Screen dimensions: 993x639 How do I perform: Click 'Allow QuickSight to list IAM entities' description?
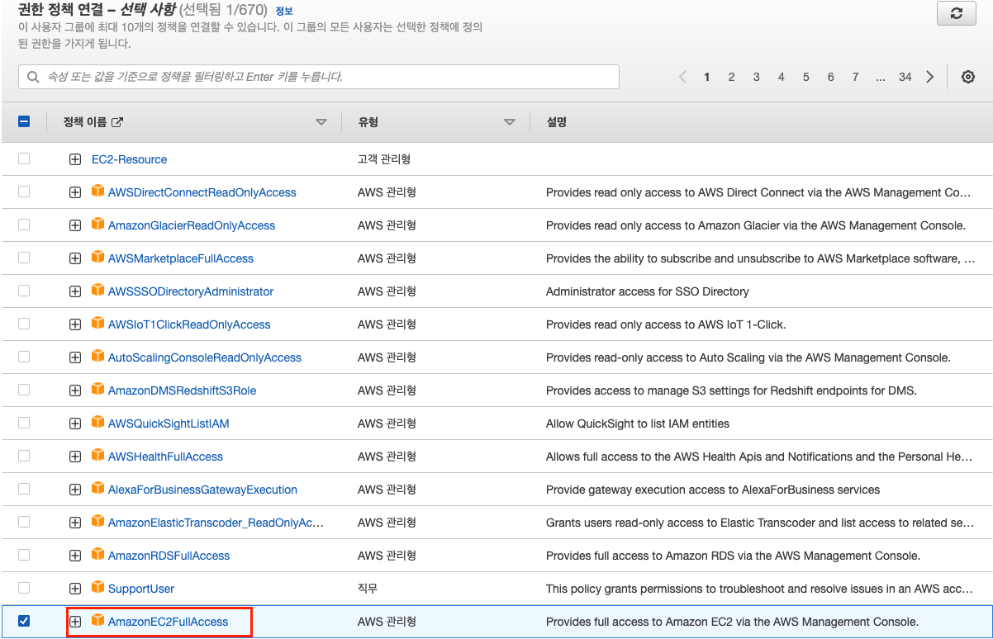(x=638, y=424)
